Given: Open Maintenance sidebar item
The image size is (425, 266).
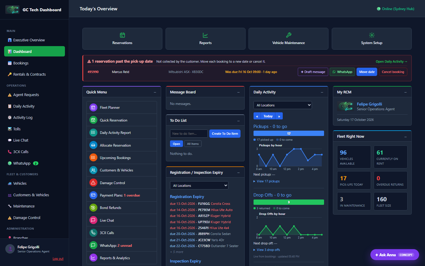Looking at the screenshot, I should [35, 206].
